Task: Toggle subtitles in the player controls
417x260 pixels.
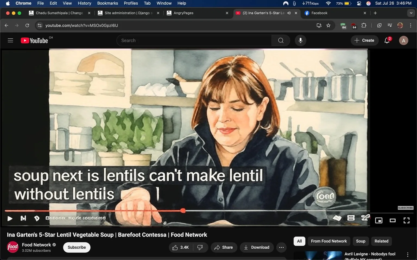Action: 351,218
